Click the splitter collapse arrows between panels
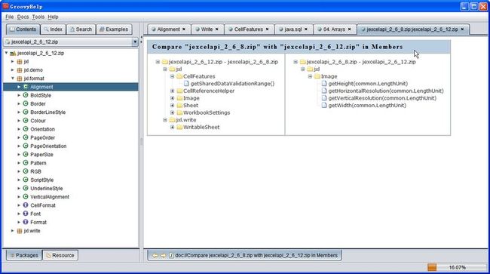Viewport: 490px width, 274px height. pos(141,40)
